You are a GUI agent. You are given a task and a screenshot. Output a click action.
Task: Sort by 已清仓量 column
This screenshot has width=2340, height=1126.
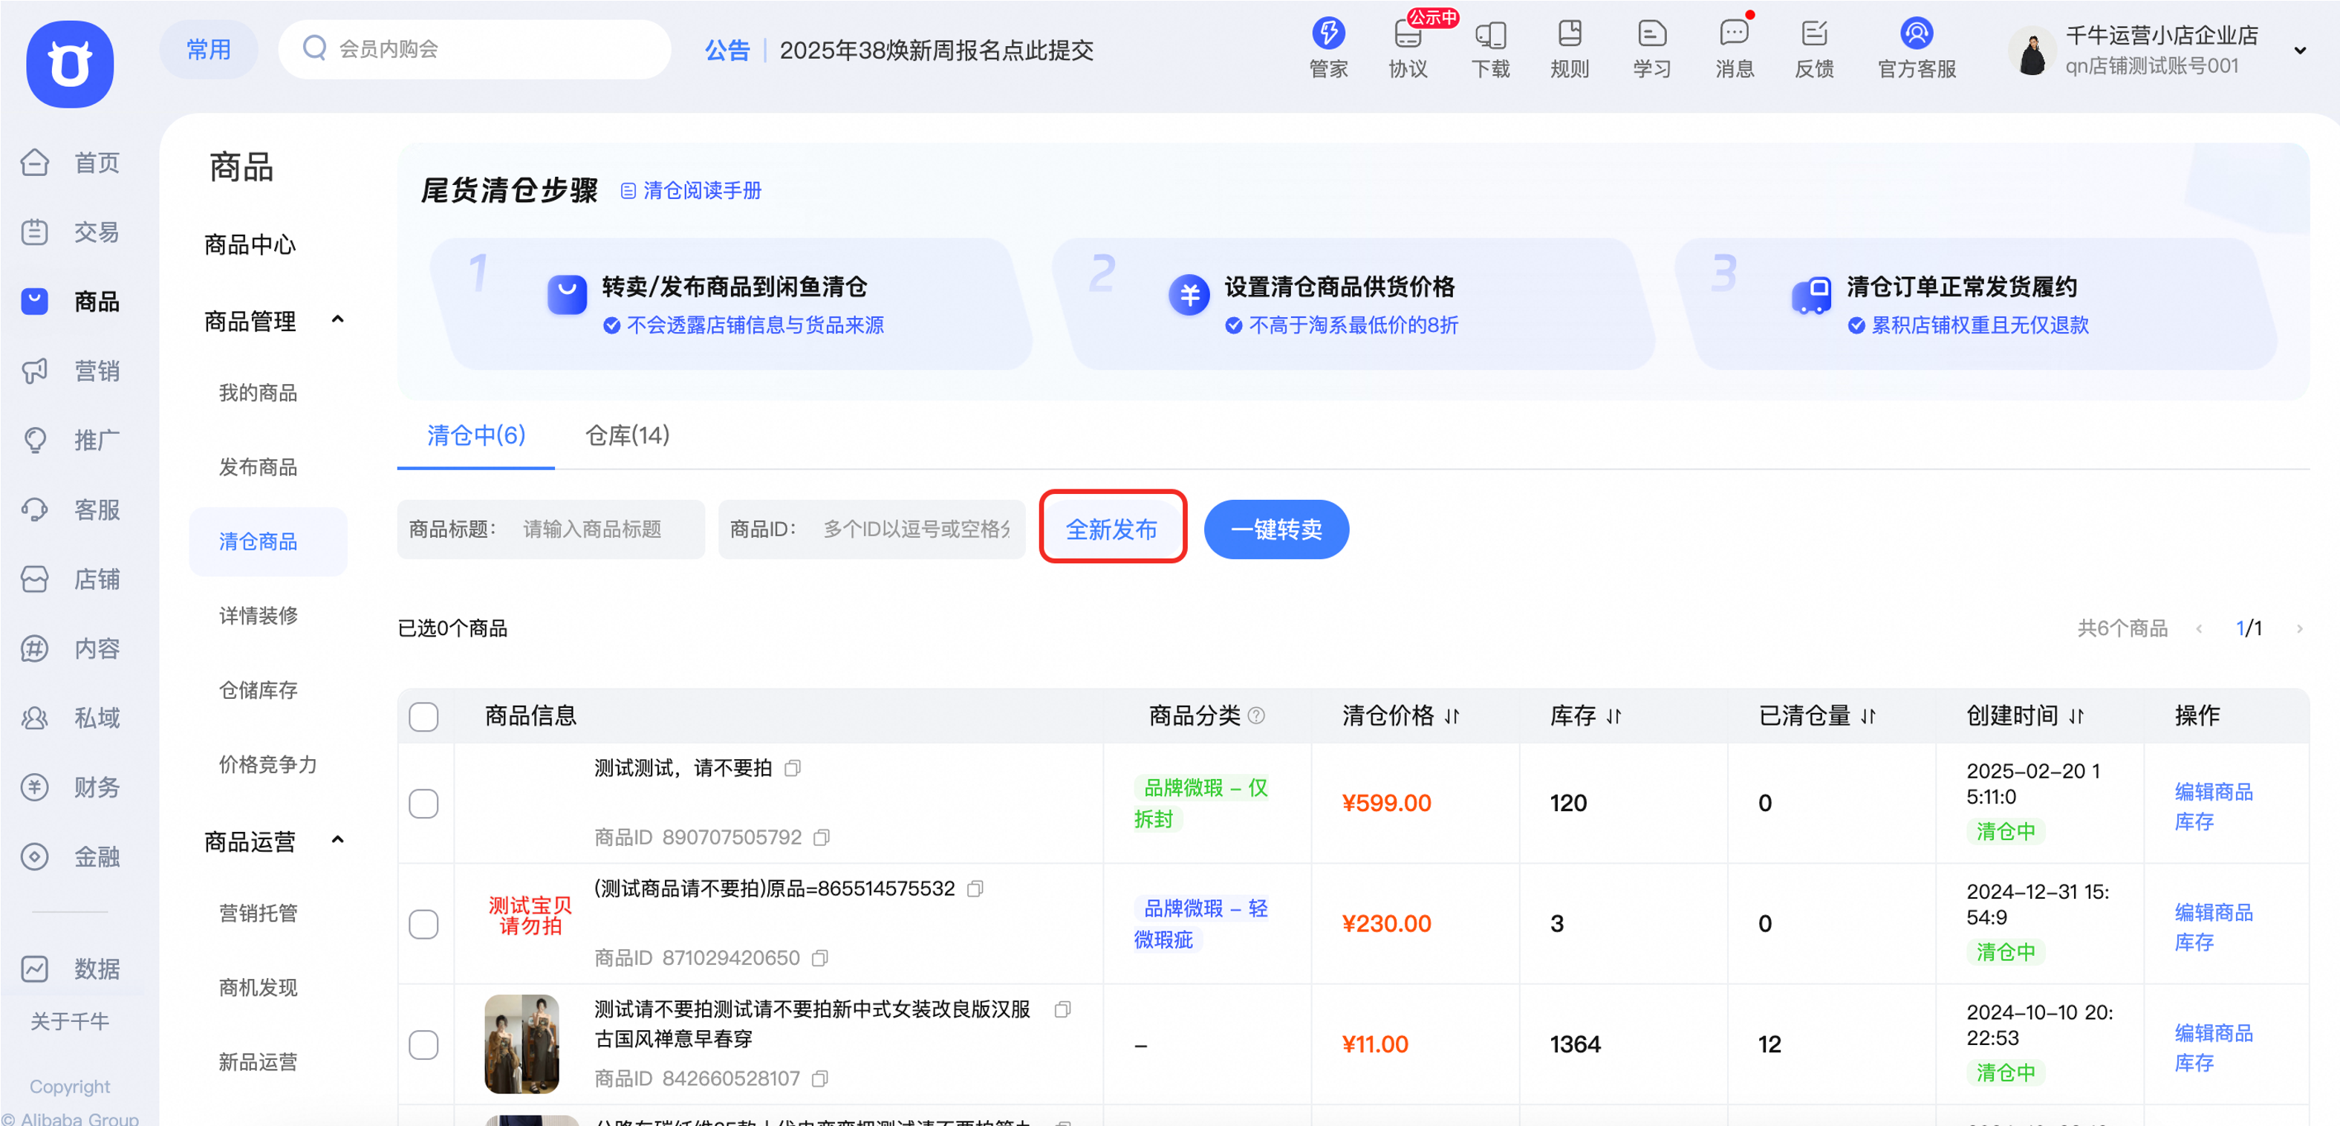(1868, 717)
